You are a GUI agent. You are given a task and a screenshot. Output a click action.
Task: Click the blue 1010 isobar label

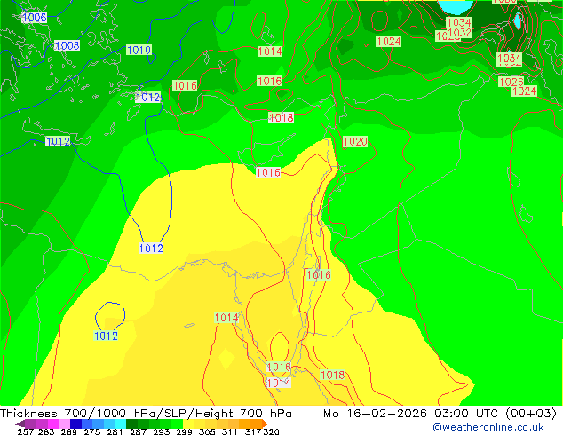click(139, 50)
